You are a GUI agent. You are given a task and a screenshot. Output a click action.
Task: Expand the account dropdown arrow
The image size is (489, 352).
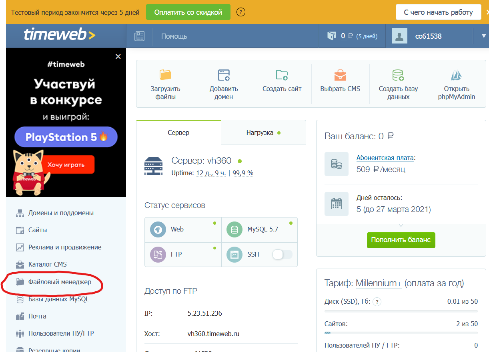[483, 36]
